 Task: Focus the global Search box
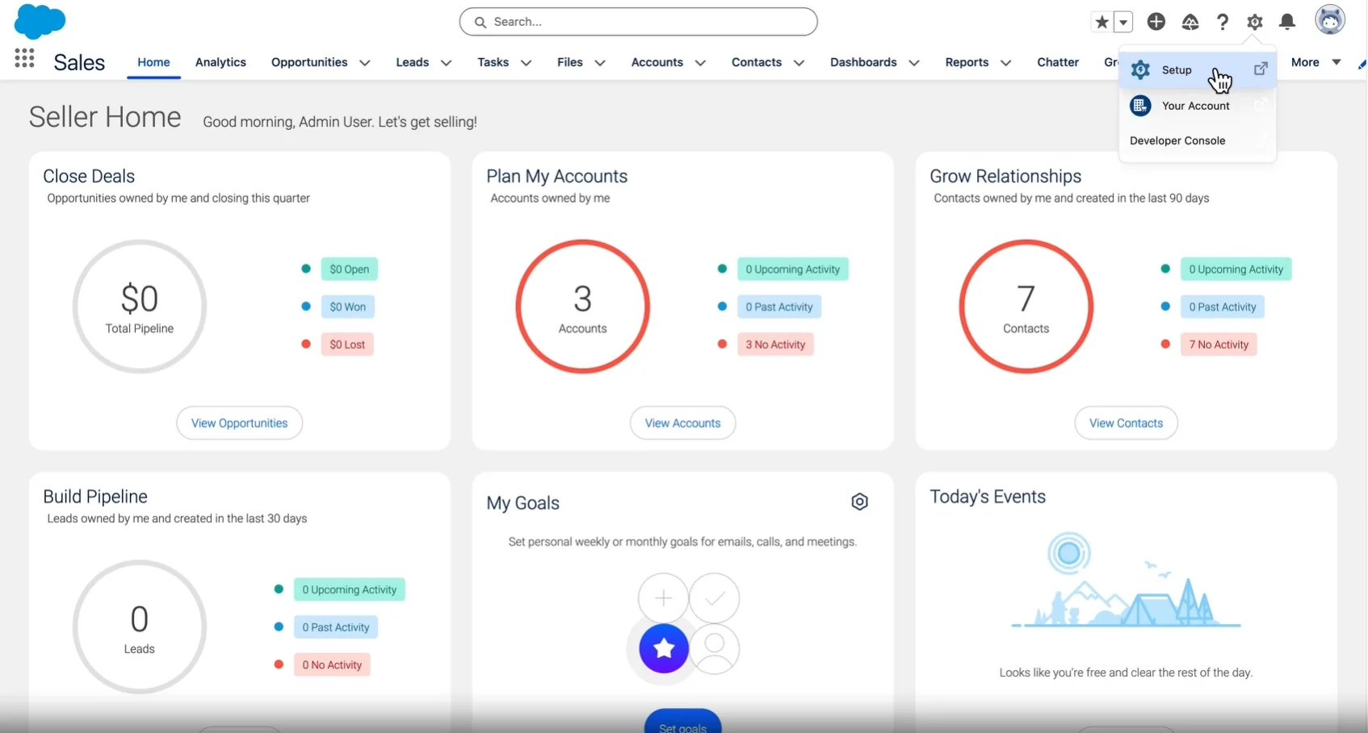(x=638, y=22)
